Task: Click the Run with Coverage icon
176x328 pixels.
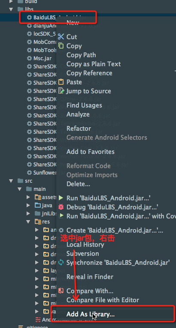Action: click(x=61, y=216)
